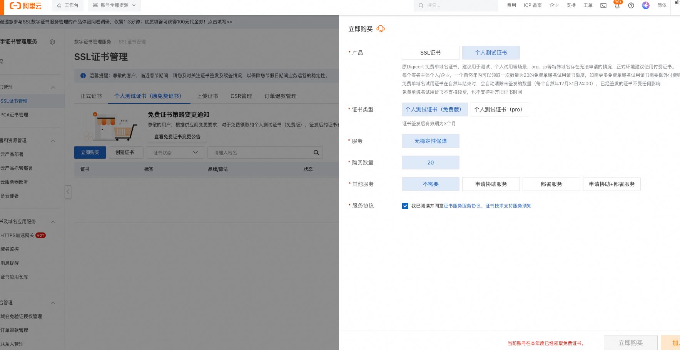Open 多云部署 in sidebar
This screenshot has width=680, height=350.
(x=10, y=196)
